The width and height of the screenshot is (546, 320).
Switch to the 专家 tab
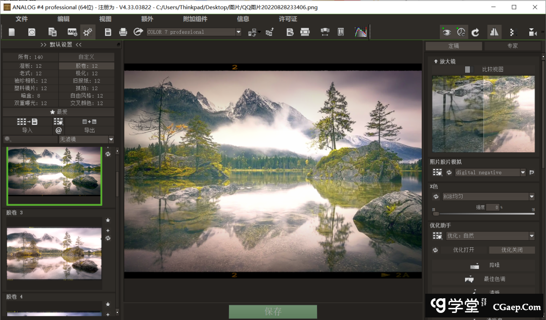(x=512, y=46)
